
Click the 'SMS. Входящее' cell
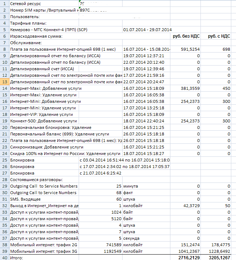[25, 199]
